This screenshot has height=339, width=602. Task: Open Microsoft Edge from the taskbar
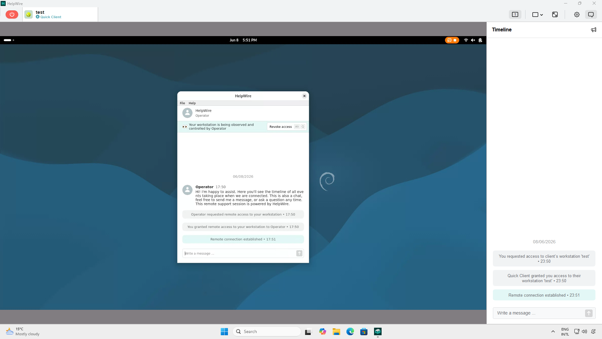pos(350,331)
